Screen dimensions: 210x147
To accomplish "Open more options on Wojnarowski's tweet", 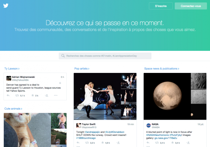I will (56, 95).
